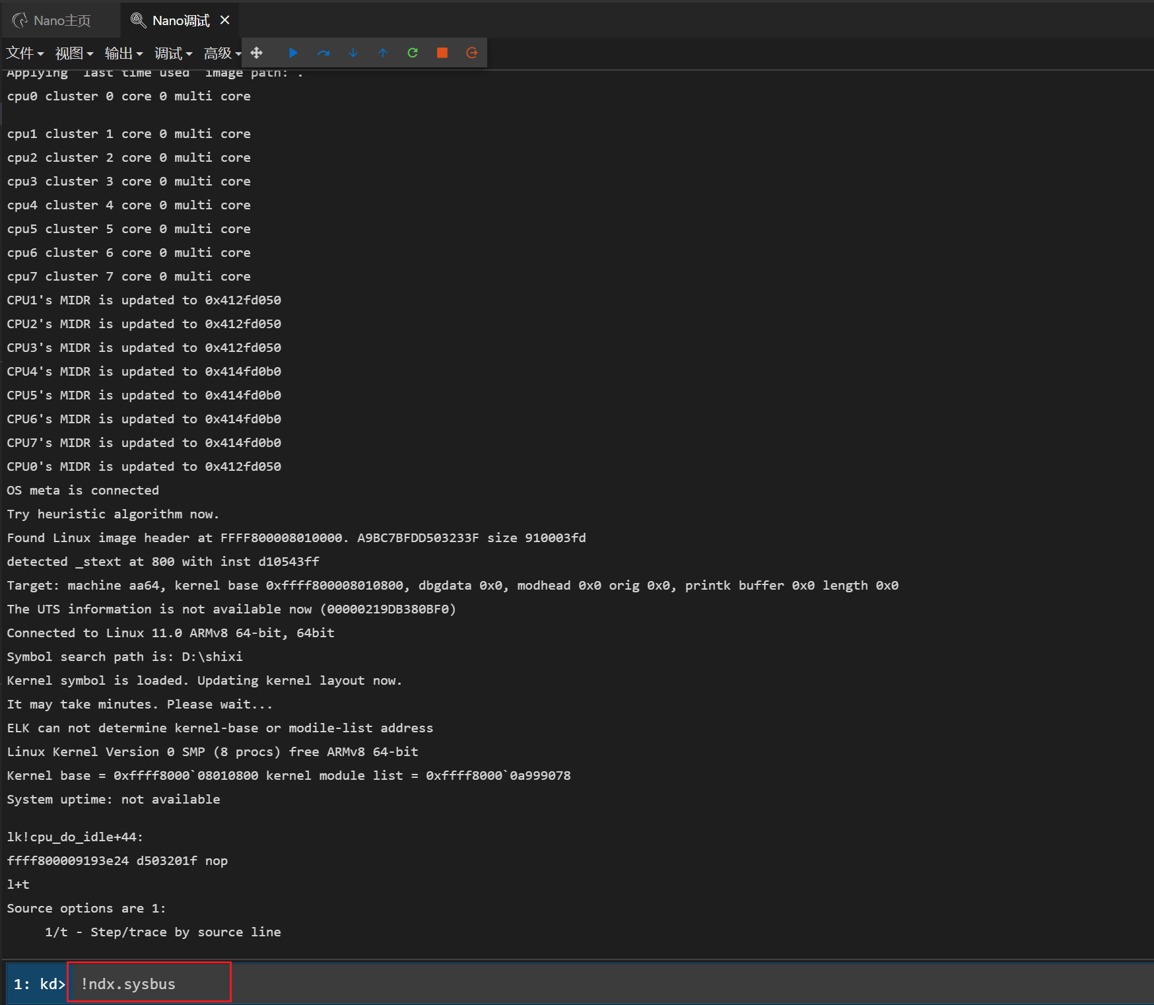Click the Step Over curved arrow icon
Viewport: 1154px width, 1005px height.
click(323, 53)
